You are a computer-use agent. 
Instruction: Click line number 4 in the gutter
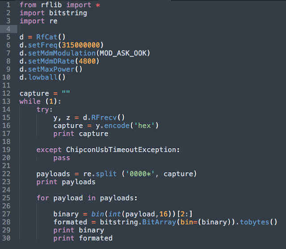[x=8, y=29]
